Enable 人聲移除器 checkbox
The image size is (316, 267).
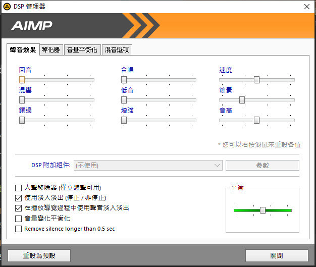(18, 188)
